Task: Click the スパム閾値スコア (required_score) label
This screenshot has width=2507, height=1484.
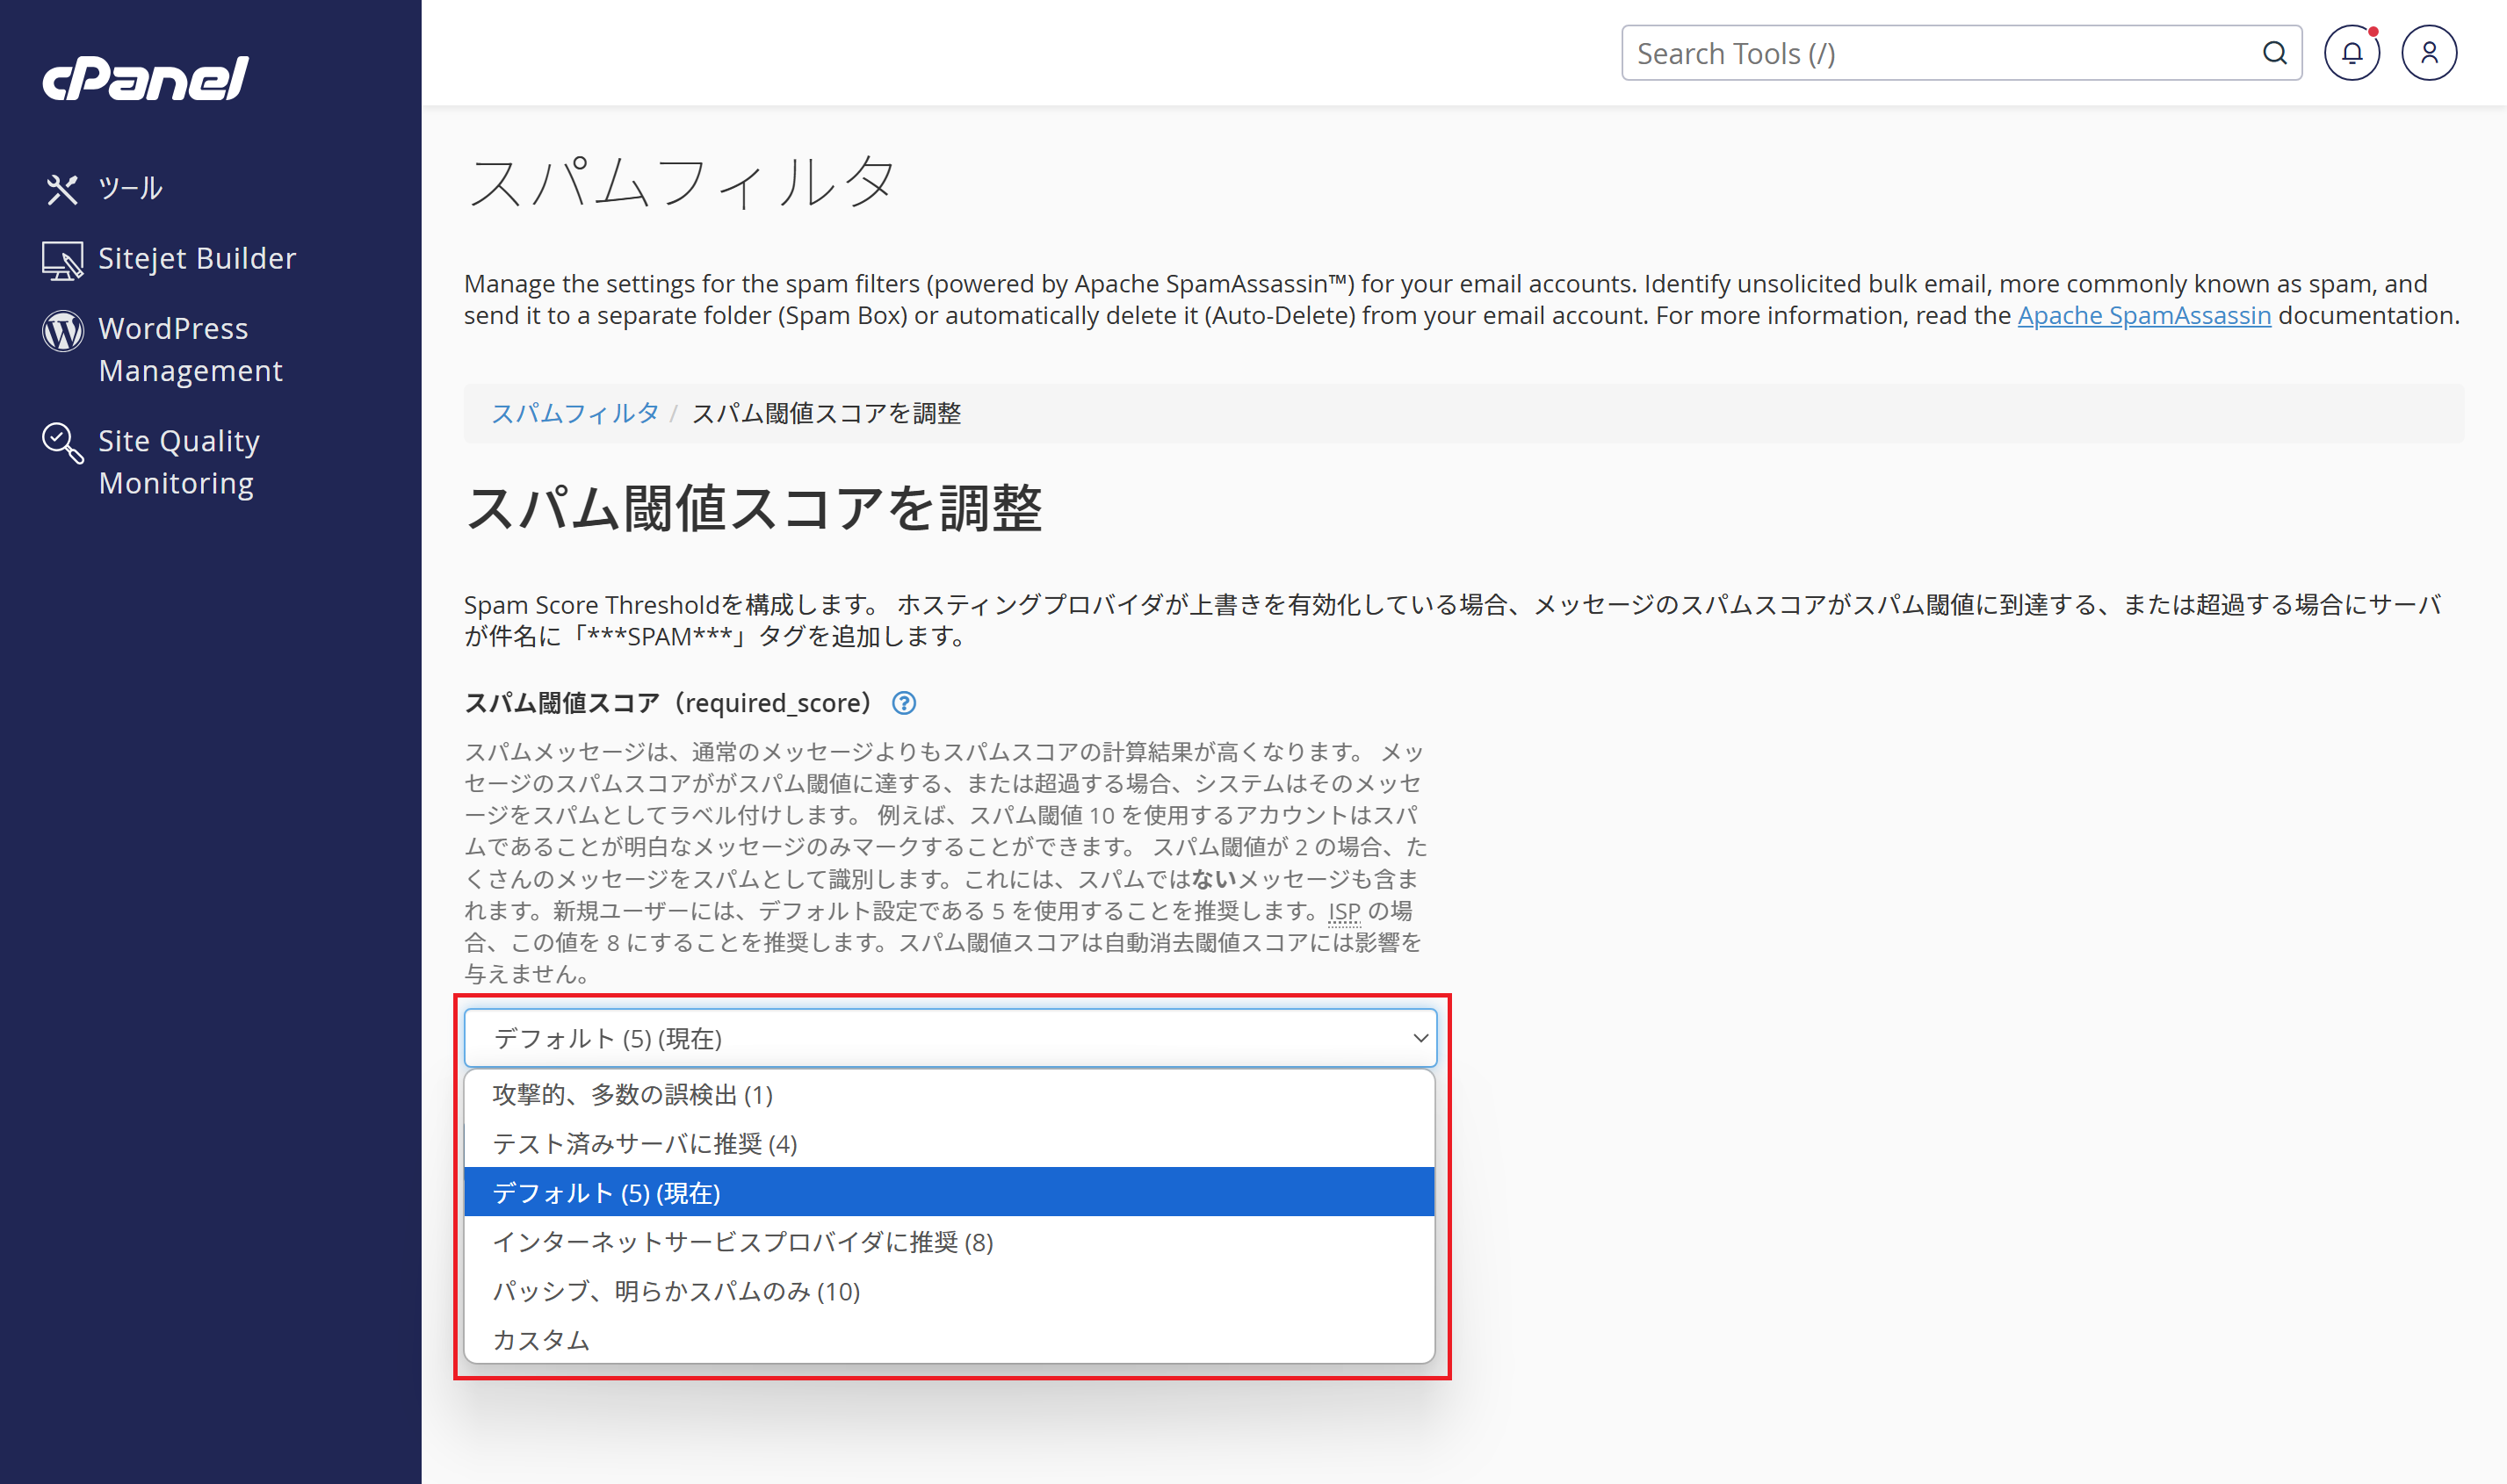Action: tap(668, 703)
